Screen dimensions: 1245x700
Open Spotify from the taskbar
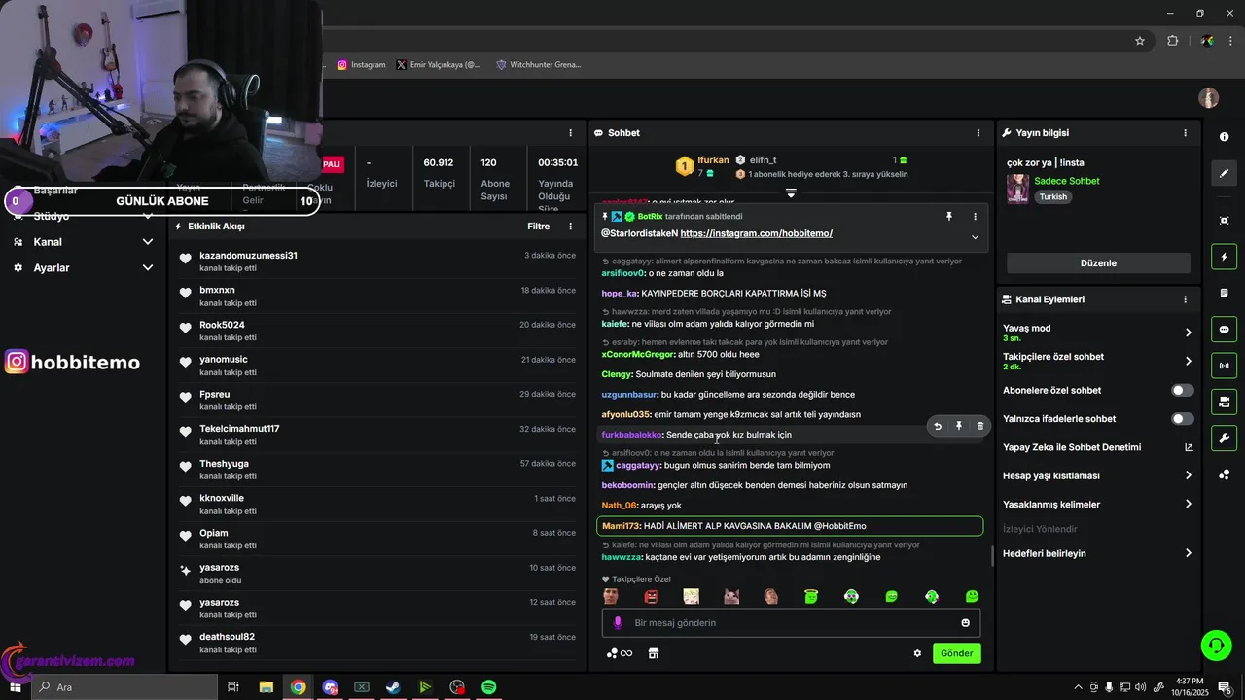coord(489,687)
